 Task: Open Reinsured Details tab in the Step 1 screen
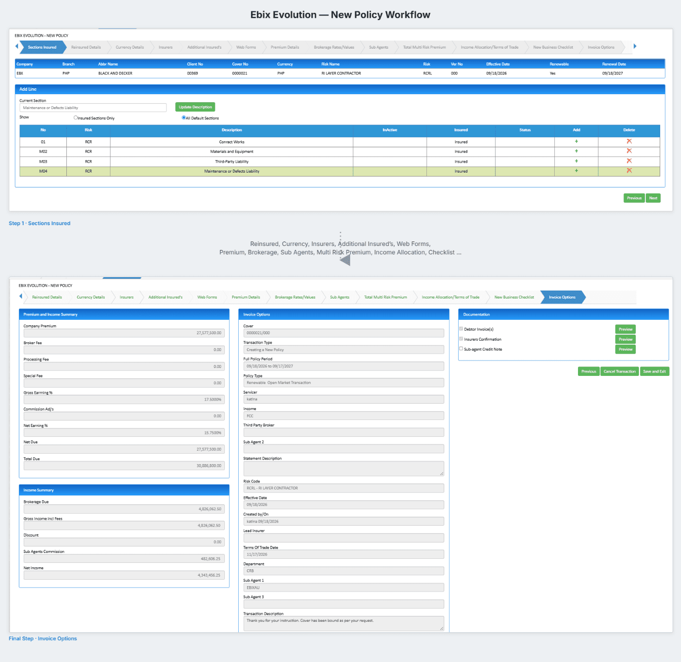point(86,47)
